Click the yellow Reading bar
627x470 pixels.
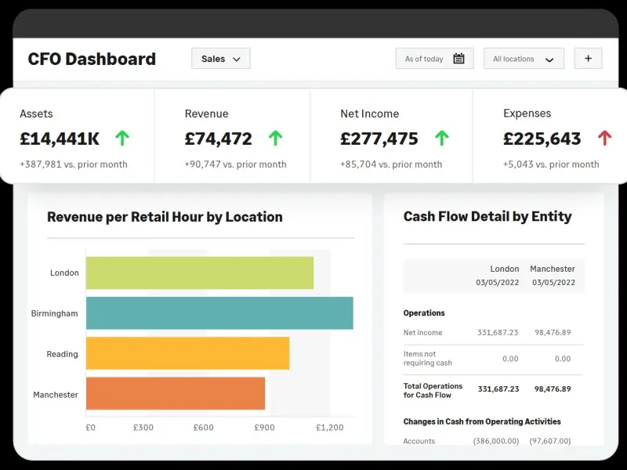187,353
